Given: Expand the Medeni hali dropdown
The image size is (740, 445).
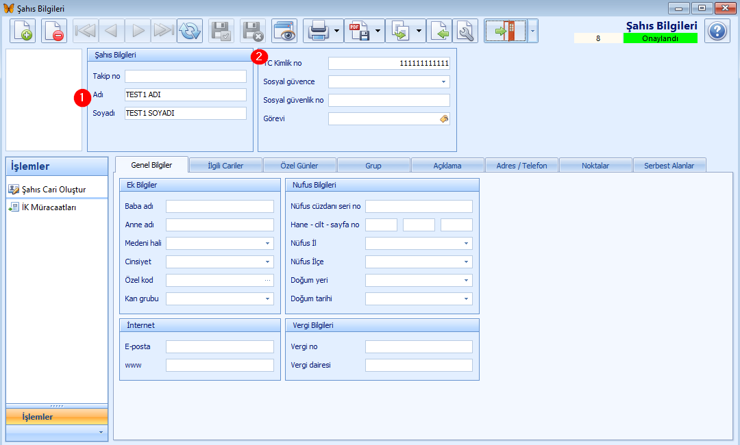Looking at the screenshot, I should click(268, 243).
